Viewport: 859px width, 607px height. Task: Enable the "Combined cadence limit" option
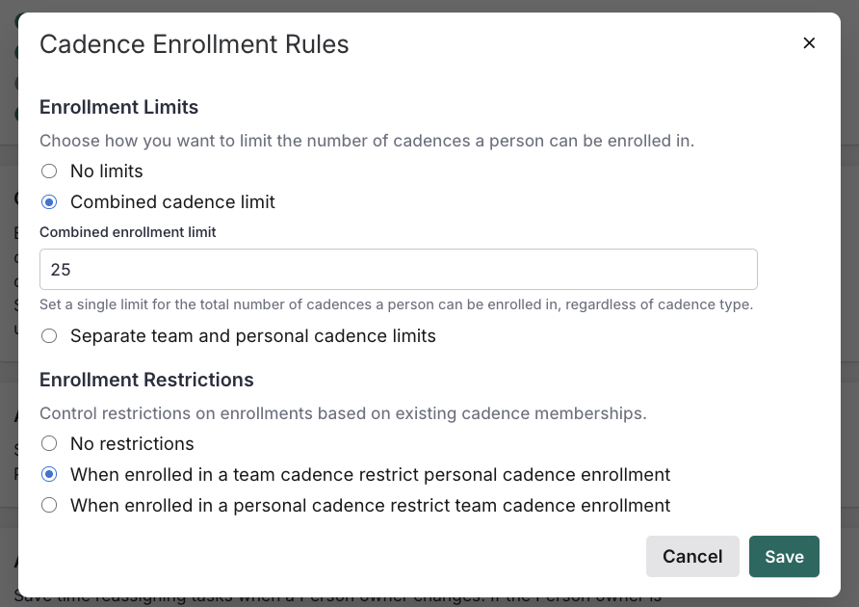(x=49, y=202)
